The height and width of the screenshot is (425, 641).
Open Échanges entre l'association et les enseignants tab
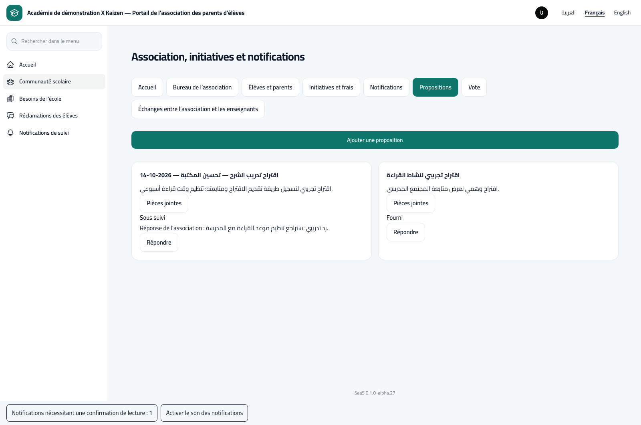coord(198,109)
